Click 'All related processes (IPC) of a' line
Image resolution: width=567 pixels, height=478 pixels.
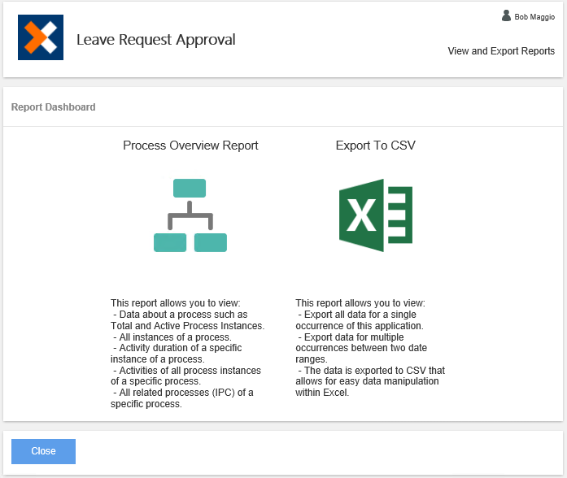[x=183, y=393]
